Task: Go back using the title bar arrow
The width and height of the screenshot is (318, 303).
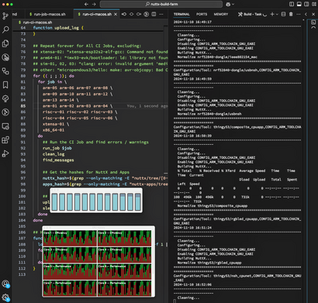Action: [86, 4]
